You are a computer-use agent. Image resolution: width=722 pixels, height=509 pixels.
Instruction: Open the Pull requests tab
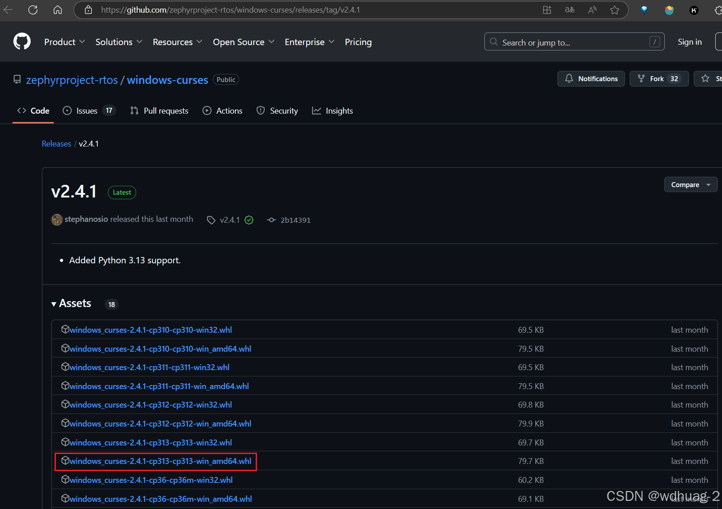(159, 111)
